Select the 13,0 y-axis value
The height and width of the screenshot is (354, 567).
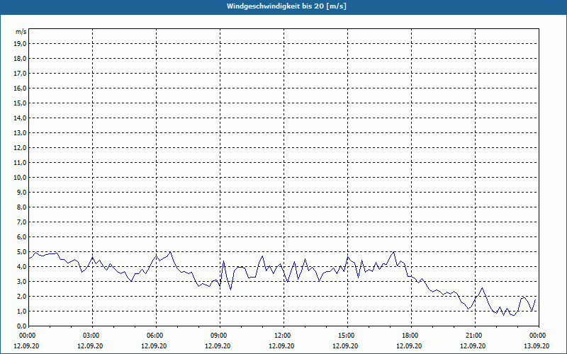(21, 132)
